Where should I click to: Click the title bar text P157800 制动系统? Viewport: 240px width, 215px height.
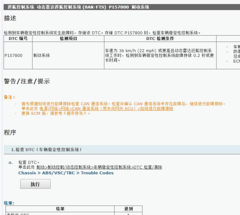tap(129, 7)
